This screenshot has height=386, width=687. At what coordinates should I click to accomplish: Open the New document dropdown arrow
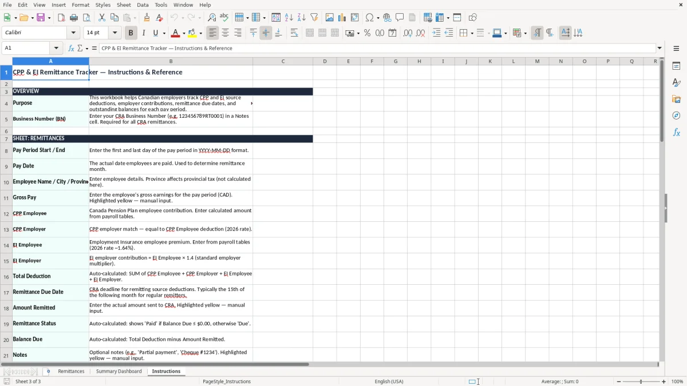point(15,18)
